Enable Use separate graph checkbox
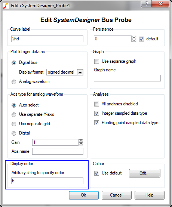Image resolution: width=172 pixels, height=207 pixels. 96,61
